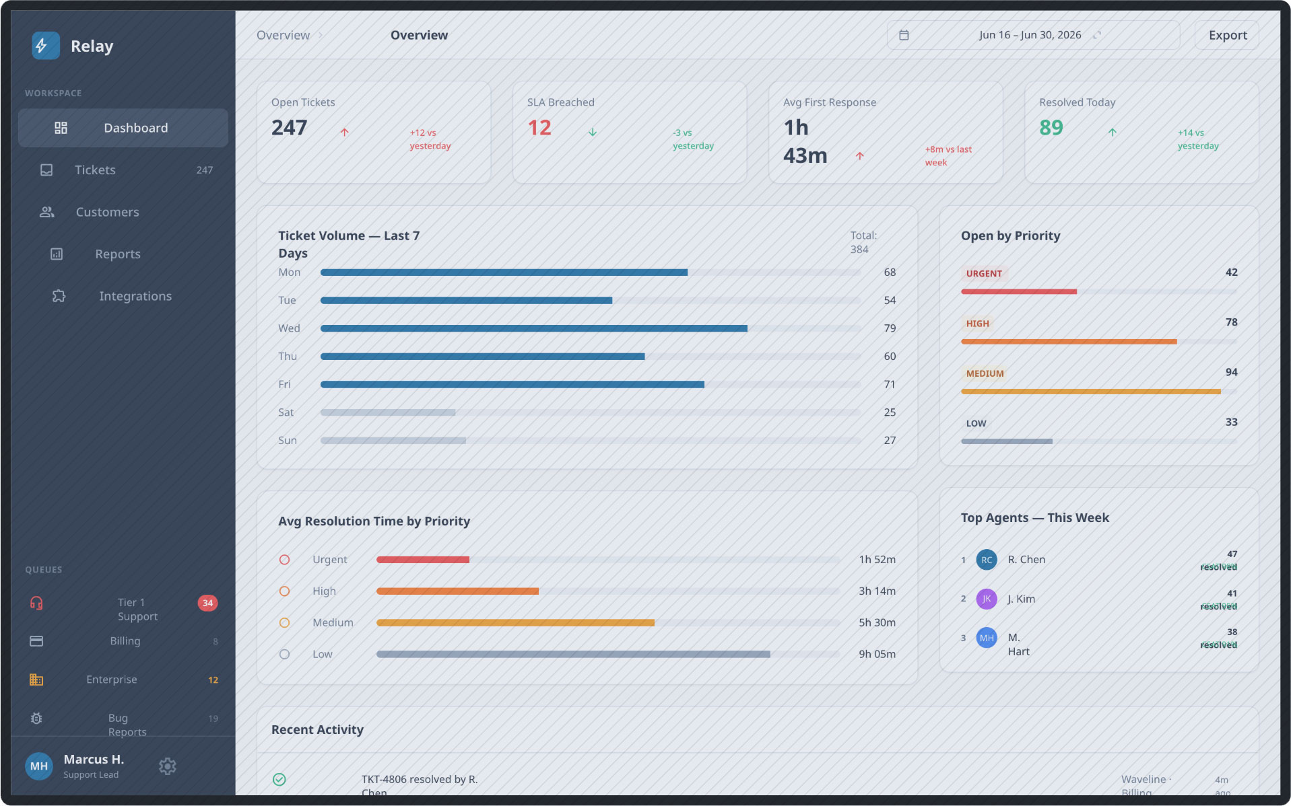This screenshot has height=806, width=1291.
Task: Click the red circle marker beside Urgent
Action: pos(285,560)
